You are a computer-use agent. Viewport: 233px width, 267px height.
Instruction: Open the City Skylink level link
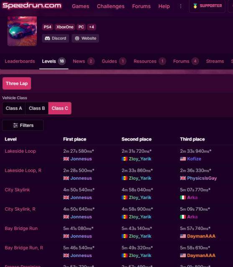coord(17,190)
